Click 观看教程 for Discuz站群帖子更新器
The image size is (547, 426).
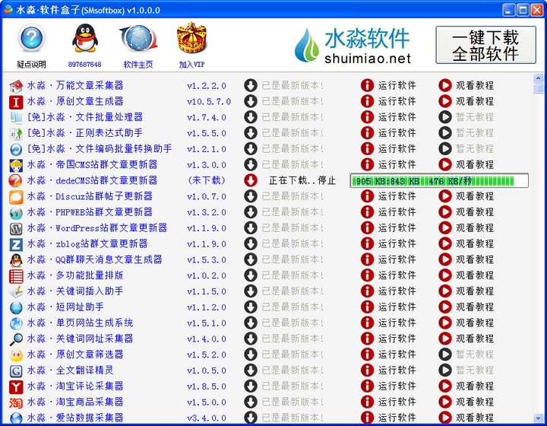point(475,196)
